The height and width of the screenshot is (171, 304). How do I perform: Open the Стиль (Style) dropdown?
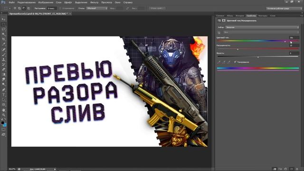point(97,9)
